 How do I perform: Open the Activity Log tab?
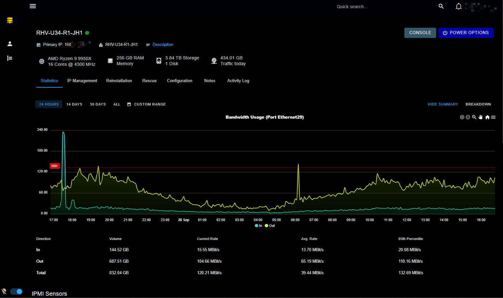tap(238, 81)
